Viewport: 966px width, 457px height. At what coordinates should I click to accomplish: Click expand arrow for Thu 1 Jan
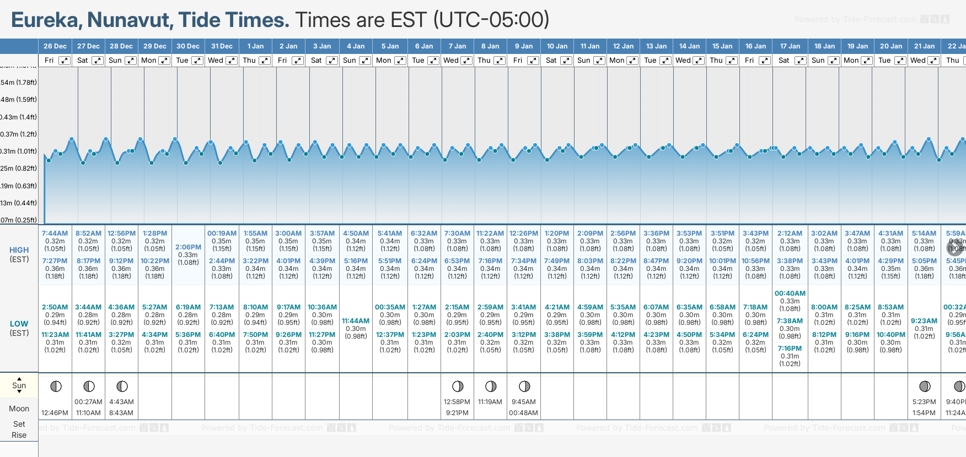(265, 61)
